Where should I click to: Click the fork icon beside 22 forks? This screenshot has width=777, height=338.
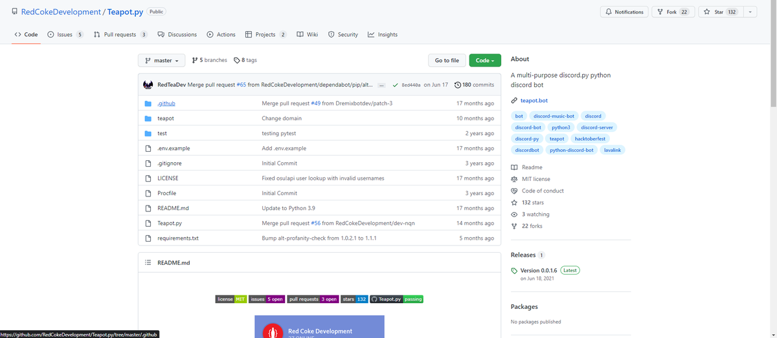pos(514,226)
